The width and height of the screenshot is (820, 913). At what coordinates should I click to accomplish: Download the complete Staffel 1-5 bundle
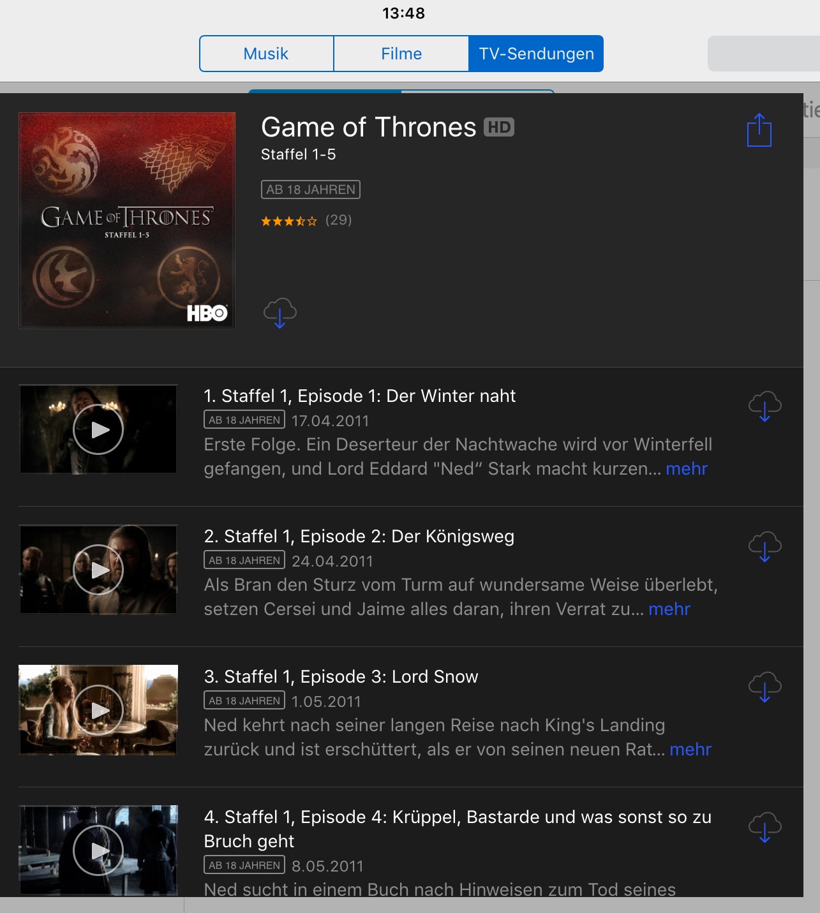pyautogui.click(x=280, y=313)
